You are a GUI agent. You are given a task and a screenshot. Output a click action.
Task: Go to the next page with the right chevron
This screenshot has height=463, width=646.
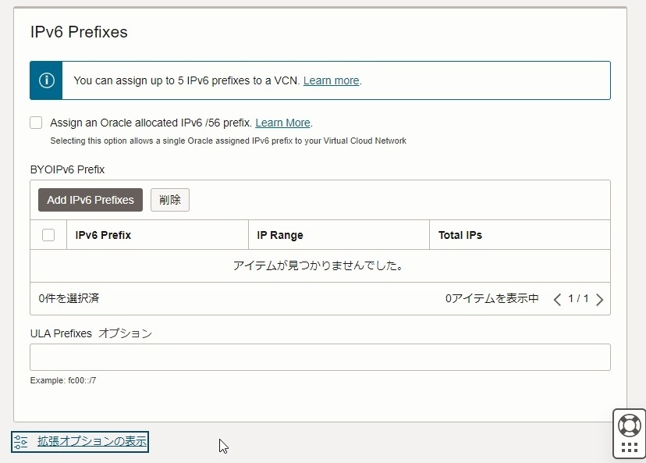click(x=599, y=298)
